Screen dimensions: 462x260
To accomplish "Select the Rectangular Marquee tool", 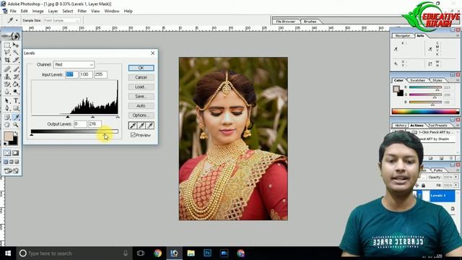I will (x=7, y=45).
